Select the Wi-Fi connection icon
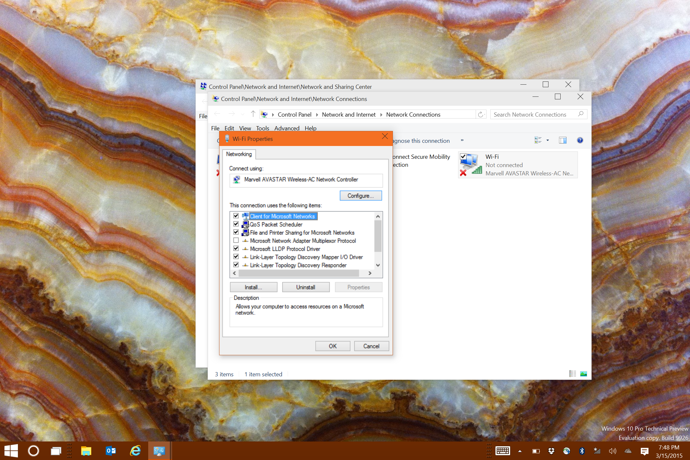The image size is (690, 460). (x=470, y=165)
